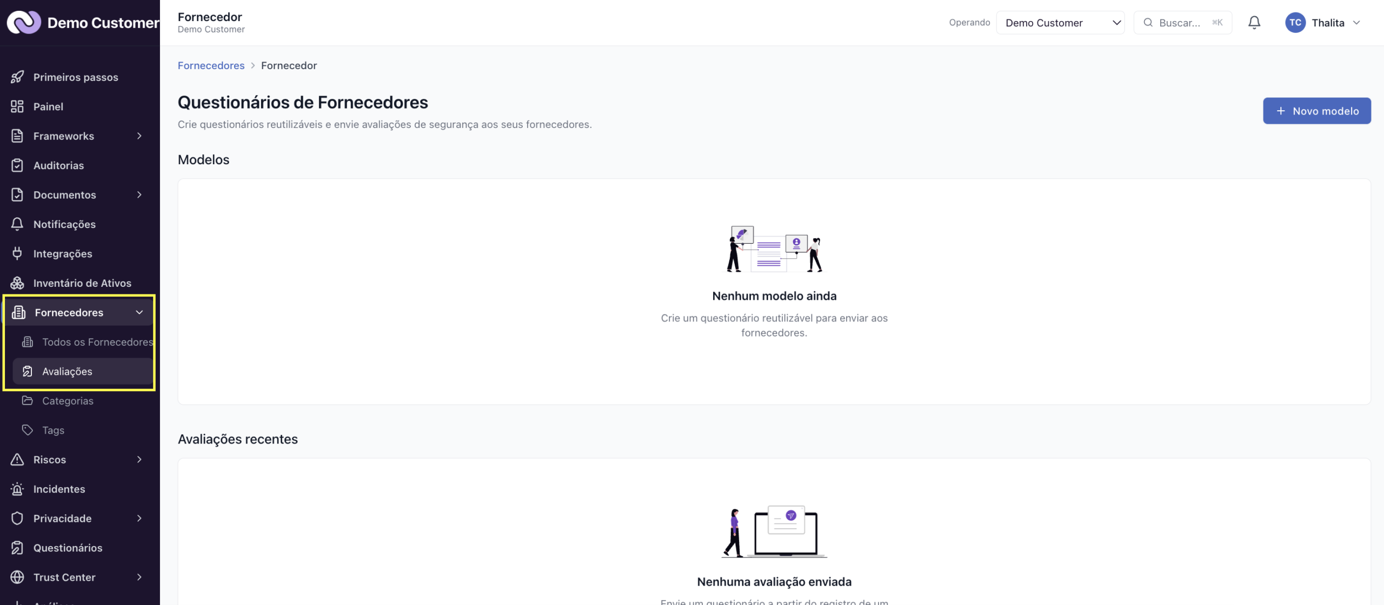Follow the Fornecedores breadcrumb link
Image resolution: width=1384 pixels, height=605 pixels.
[211, 65]
